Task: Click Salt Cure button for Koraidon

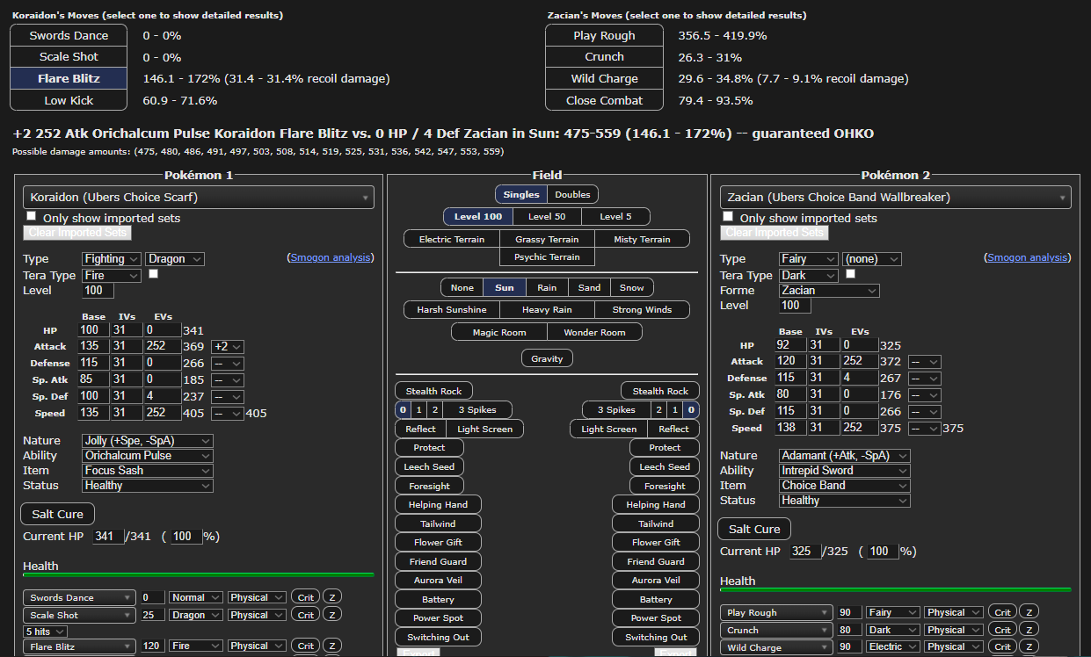Action: click(x=57, y=514)
